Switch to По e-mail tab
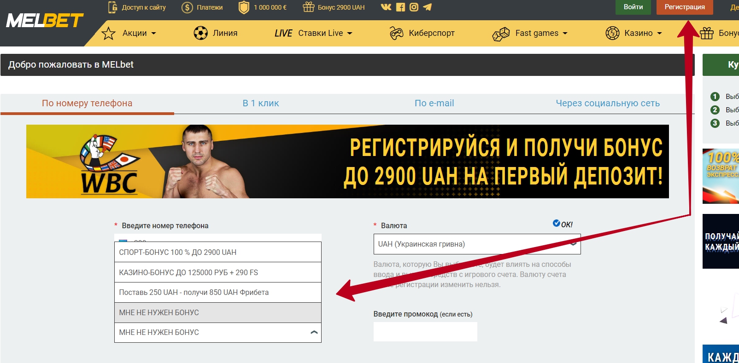This screenshot has width=739, height=363. click(434, 104)
